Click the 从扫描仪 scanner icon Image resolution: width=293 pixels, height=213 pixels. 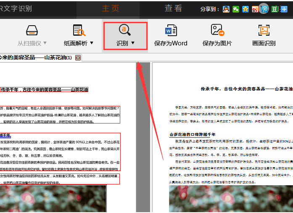tap(32, 30)
